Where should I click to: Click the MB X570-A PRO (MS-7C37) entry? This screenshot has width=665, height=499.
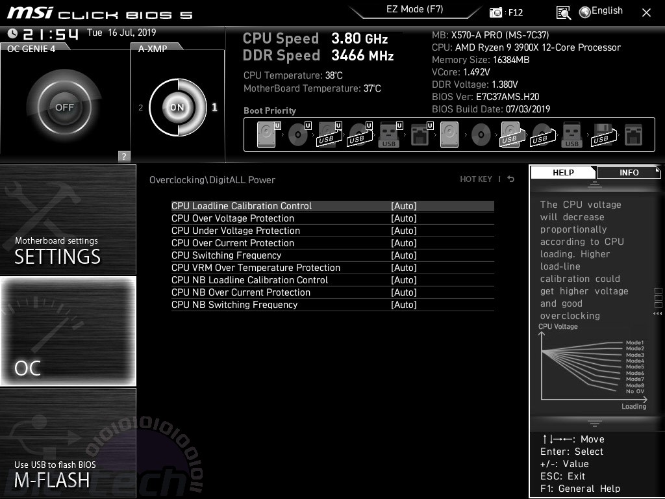490,35
